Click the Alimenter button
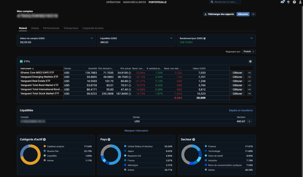The width and height of the screenshot is (303, 177). pyautogui.click(x=243, y=14)
